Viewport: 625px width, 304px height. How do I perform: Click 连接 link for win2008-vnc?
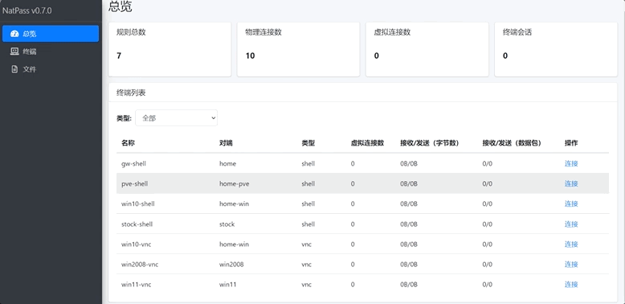coord(571,265)
